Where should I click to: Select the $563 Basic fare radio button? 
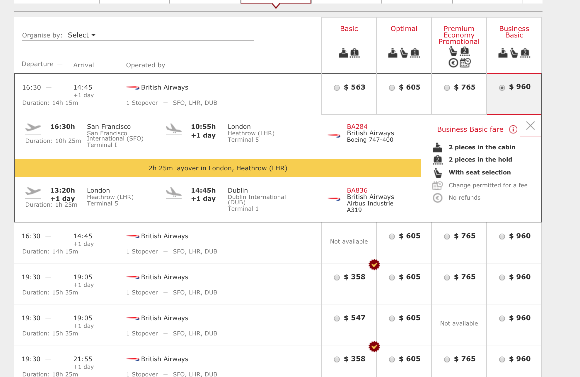tap(337, 88)
